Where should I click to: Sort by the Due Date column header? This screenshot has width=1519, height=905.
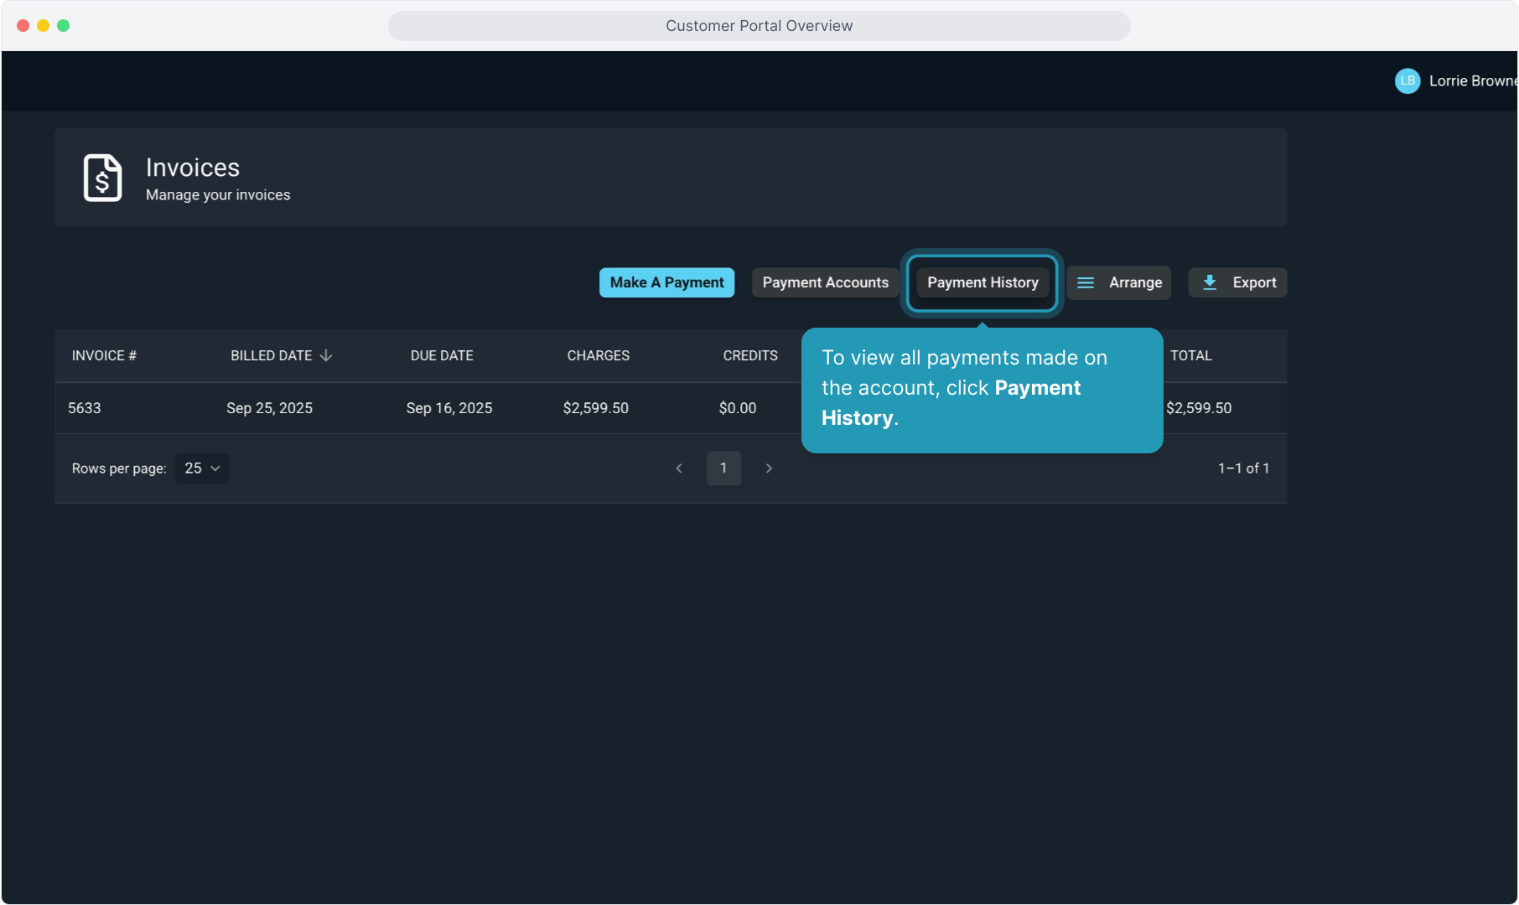tap(442, 356)
